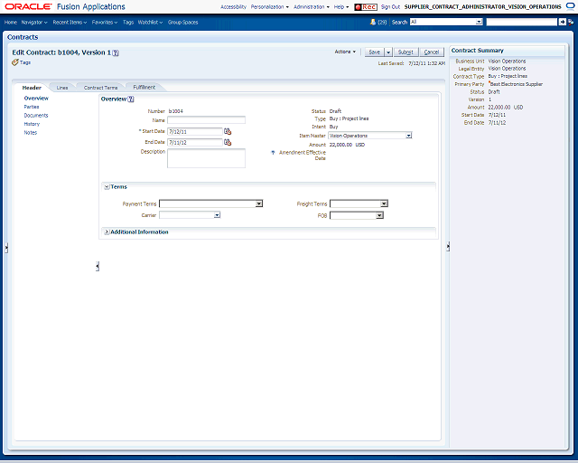The image size is (578, 463).
Task: Open the Item Master dropdown
Action: point(408,136)
